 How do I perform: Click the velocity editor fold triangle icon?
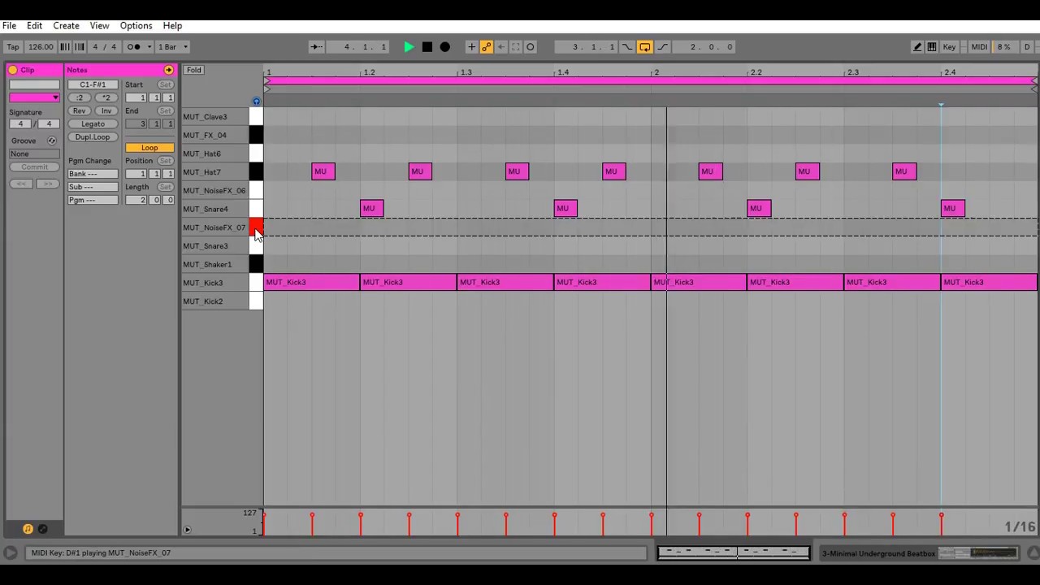tap(187, 530)
